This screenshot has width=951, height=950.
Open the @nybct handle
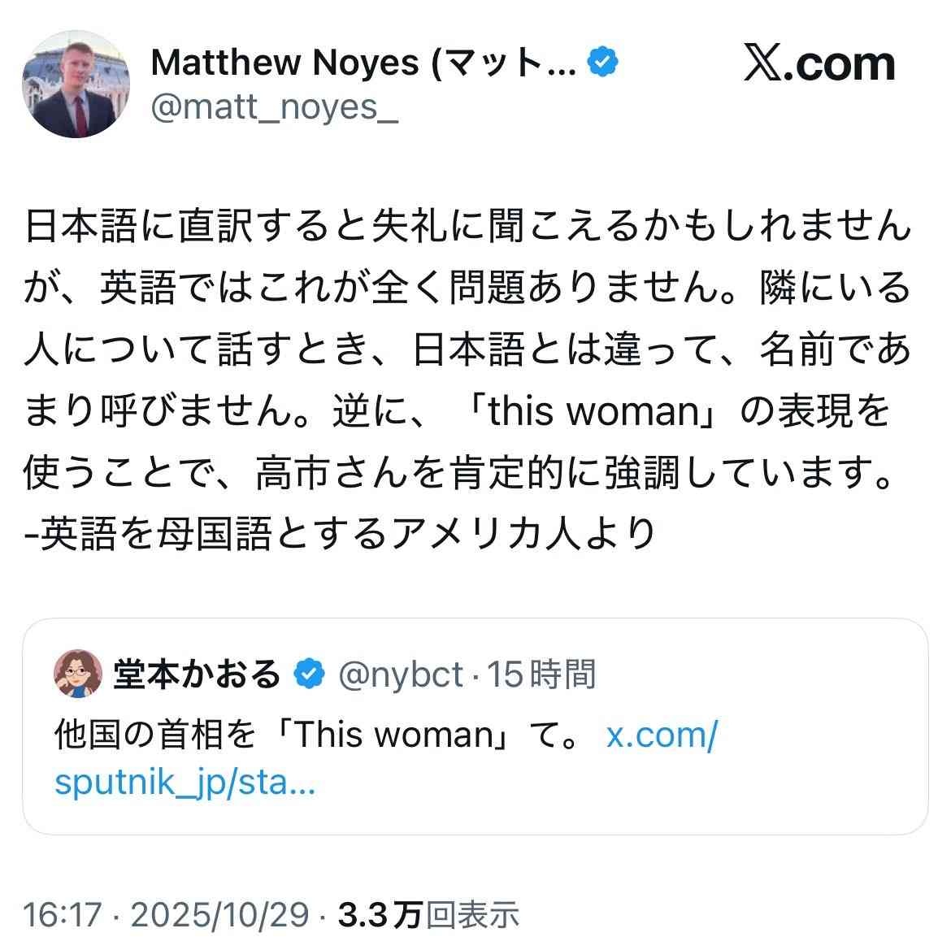400,675
